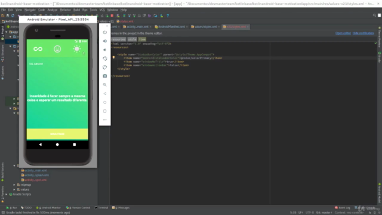Image resolution: width=382 pixels, height=215 pixels.
Task: Select activity_splash.xml in project tree
Action: pos(36,175)
